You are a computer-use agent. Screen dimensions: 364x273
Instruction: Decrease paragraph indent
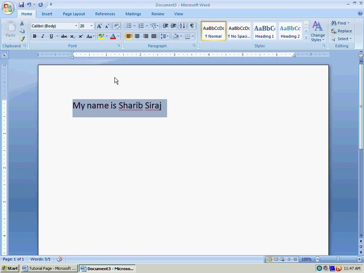[165, 26]
